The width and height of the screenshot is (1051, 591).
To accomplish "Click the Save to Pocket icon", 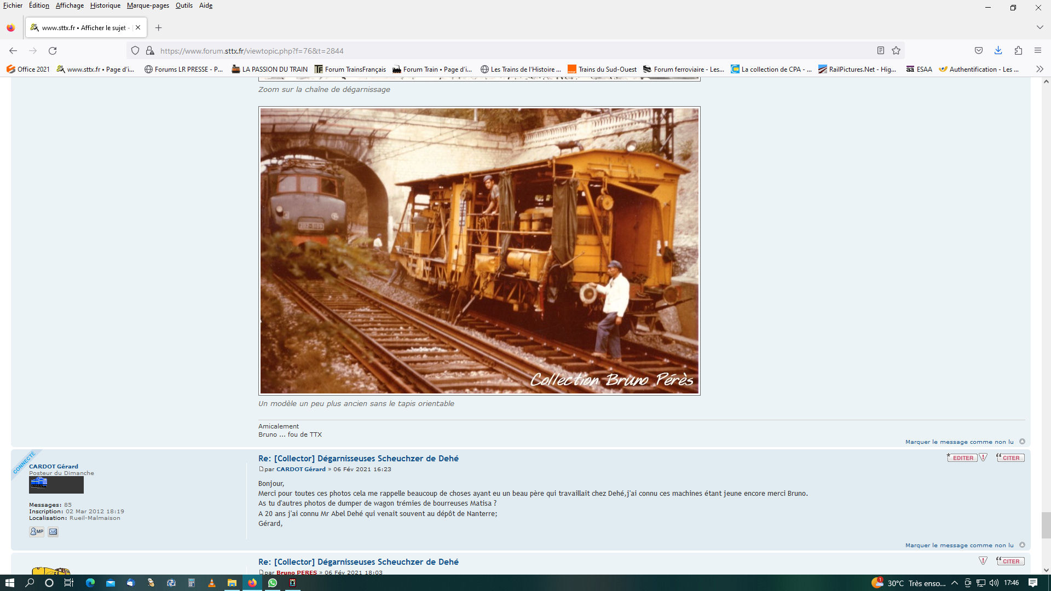I will 979,51.
